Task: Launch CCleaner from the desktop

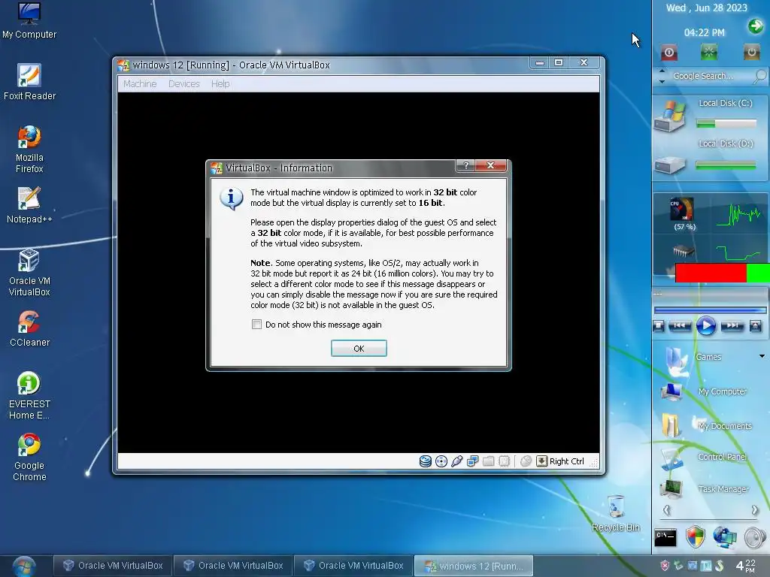Action: [x=29, y=328]
